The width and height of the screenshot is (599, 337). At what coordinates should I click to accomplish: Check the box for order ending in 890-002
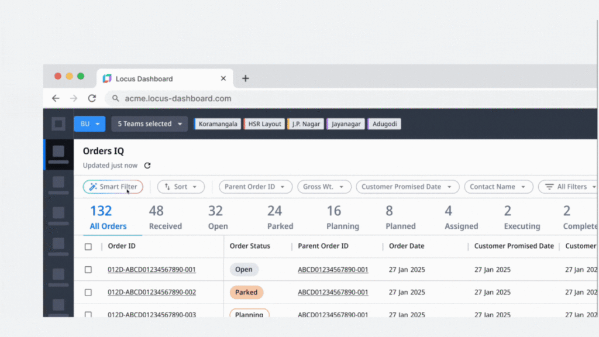click(x=88, y=293)
